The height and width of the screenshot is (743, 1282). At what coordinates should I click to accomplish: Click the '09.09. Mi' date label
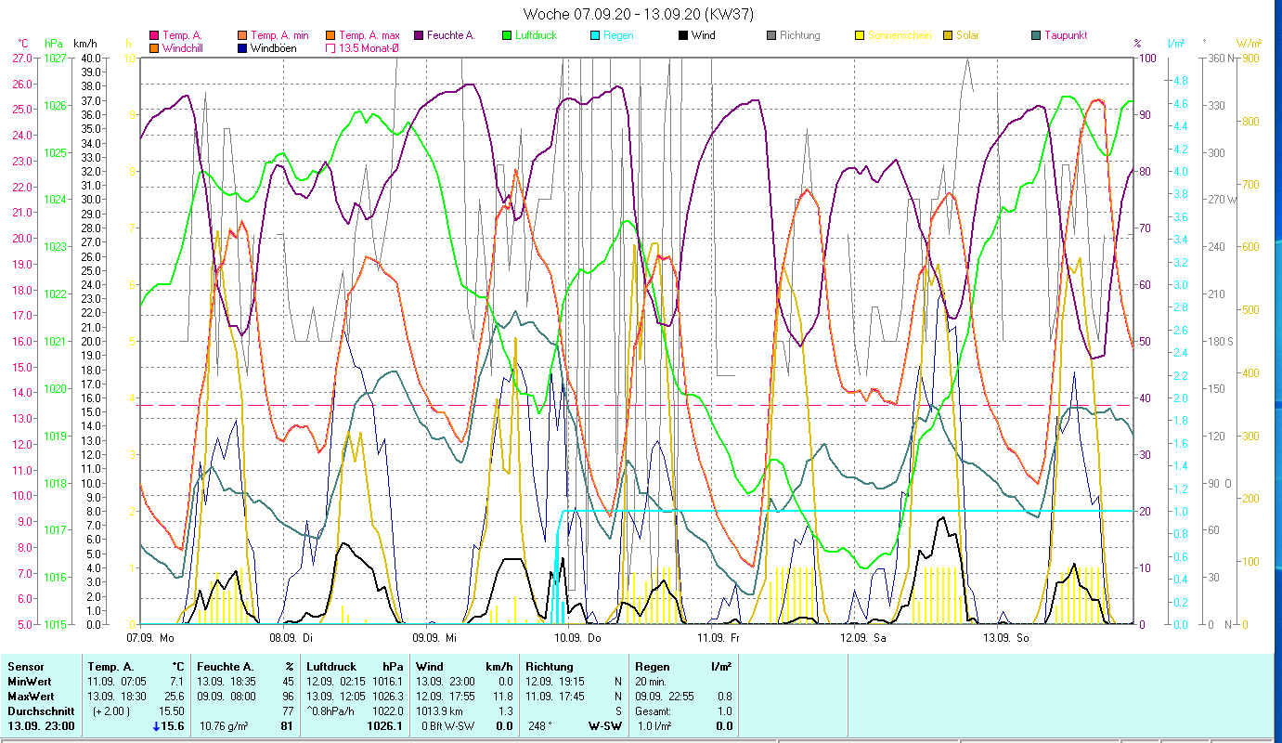tap(434, 638)
